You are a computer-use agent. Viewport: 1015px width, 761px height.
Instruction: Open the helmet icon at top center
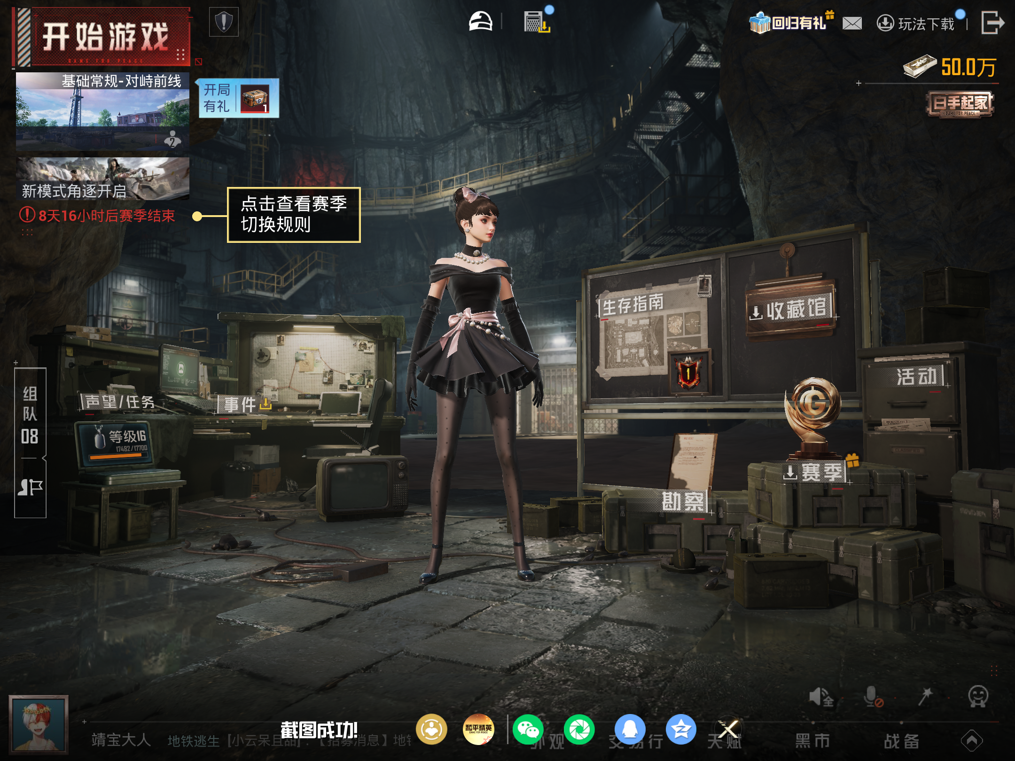click(x=480, y=22)
